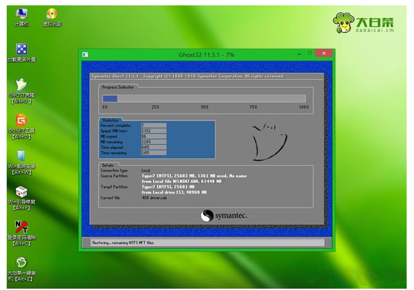Click the Symantec logo in Ghost window

[223, 216]
